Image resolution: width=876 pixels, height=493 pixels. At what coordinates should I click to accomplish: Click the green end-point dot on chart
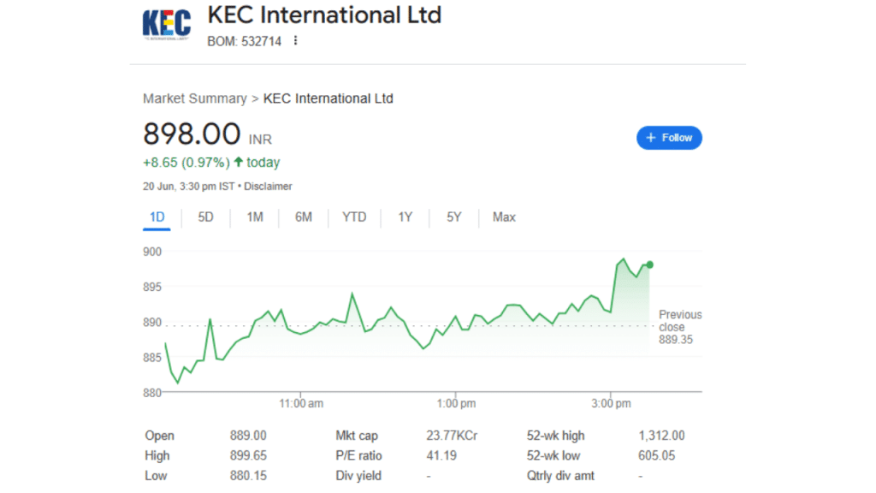650,264
